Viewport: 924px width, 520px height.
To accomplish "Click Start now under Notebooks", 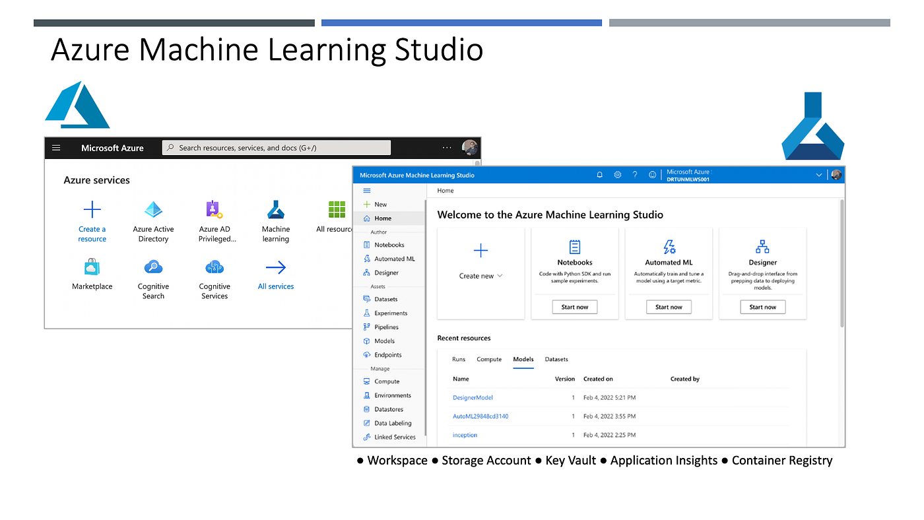I will pos(575,307).
